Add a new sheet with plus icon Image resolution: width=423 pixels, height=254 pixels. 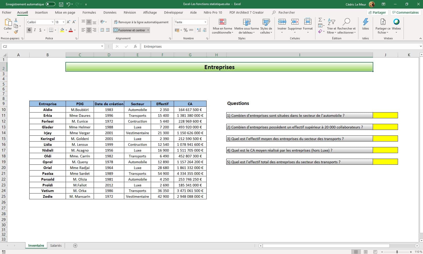click(x=75, y=245)
